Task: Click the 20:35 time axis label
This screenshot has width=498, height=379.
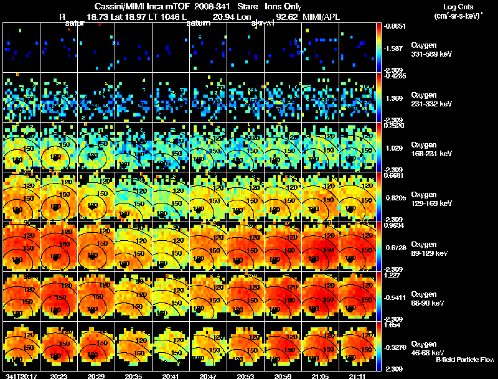Action: pos(133,376)
